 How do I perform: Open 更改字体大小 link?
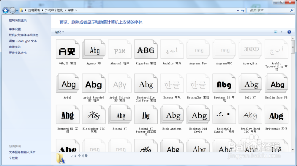18,53
